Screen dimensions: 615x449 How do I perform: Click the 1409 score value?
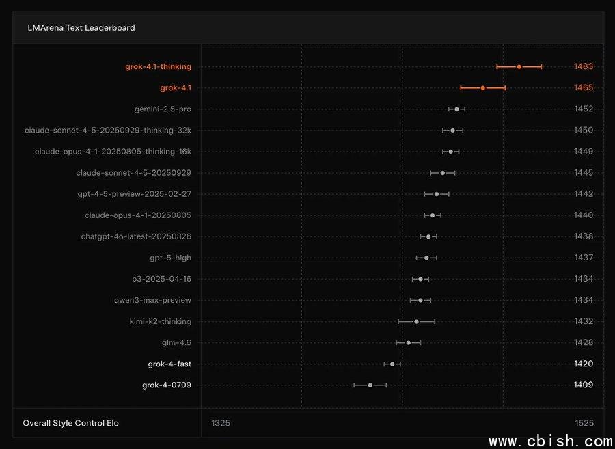tap(584, 385)
